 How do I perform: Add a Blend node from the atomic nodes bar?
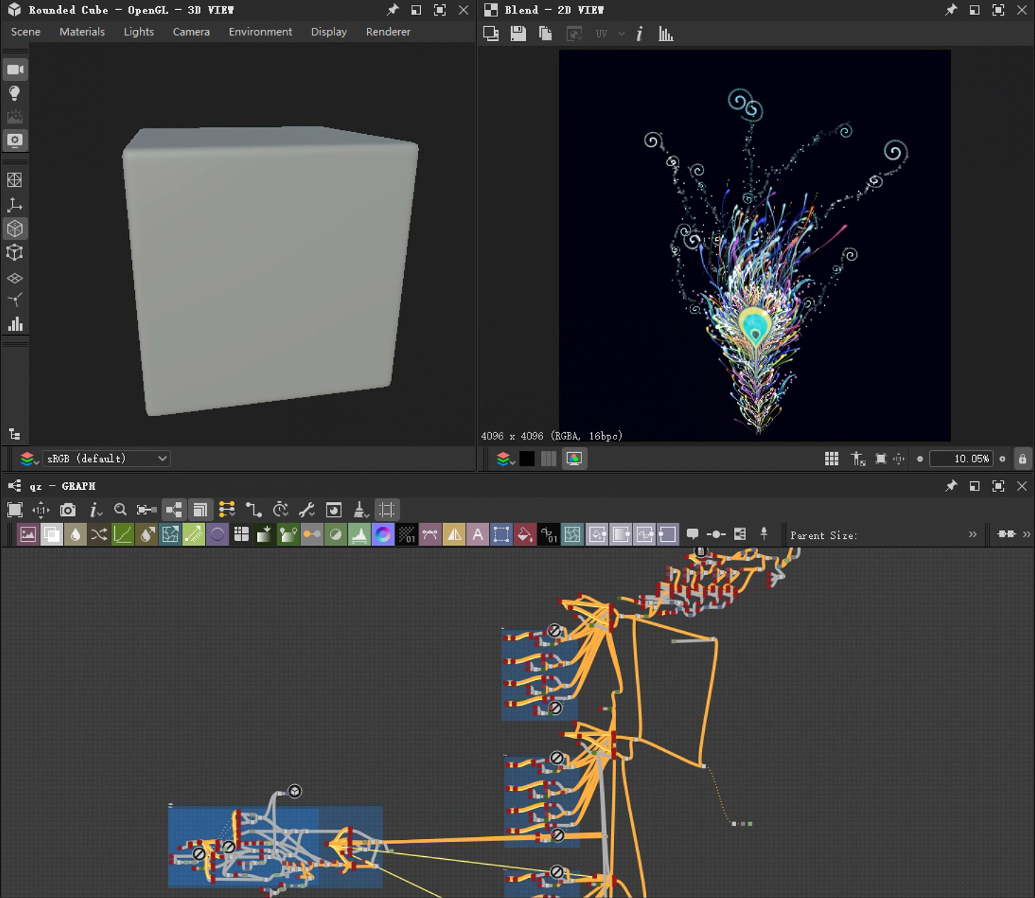coord(52,534)
